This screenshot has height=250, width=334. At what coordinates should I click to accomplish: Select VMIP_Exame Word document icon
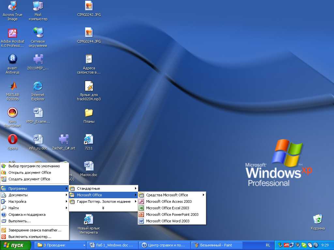tap(38, 116)
